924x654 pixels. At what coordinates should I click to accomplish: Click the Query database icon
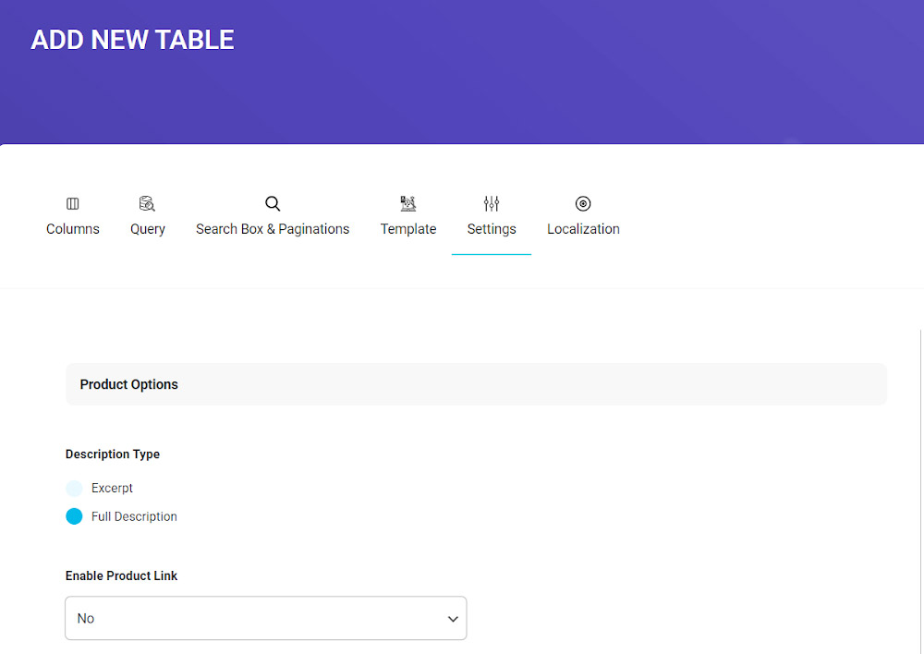[147, 203]
